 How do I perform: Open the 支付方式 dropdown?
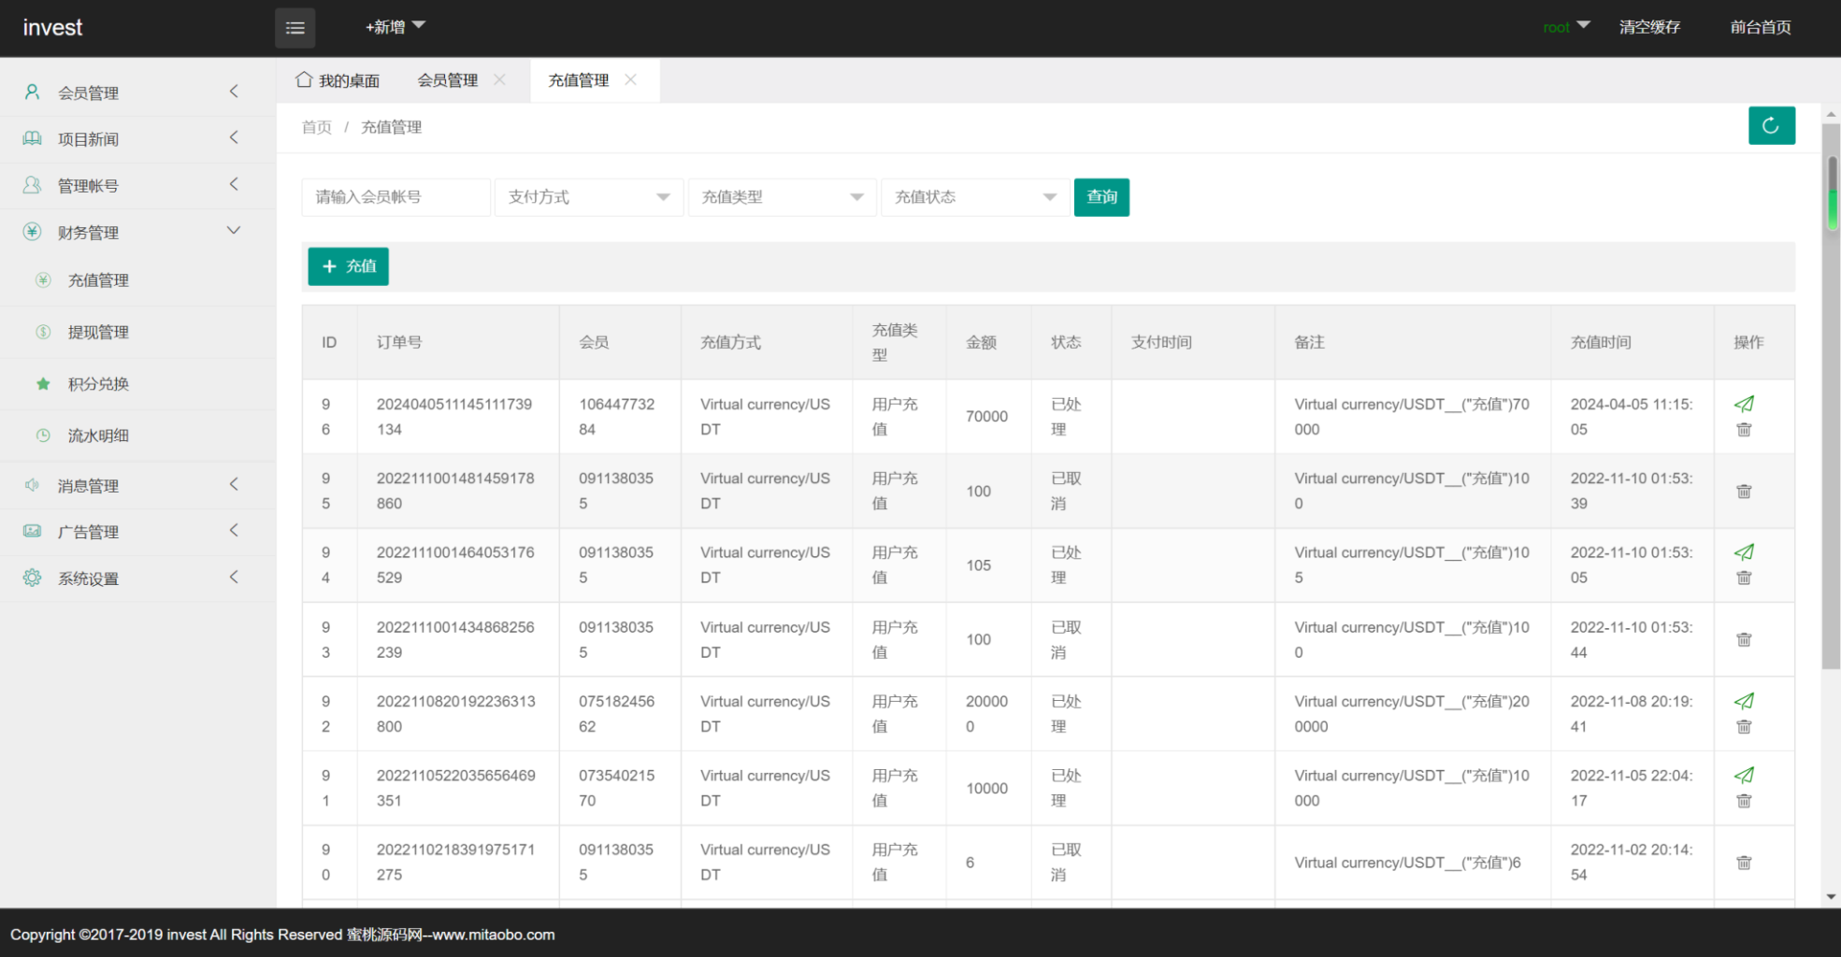pos(588,197)
